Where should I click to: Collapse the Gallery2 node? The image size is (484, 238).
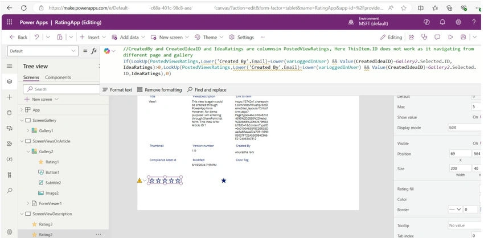pos(28,151)
